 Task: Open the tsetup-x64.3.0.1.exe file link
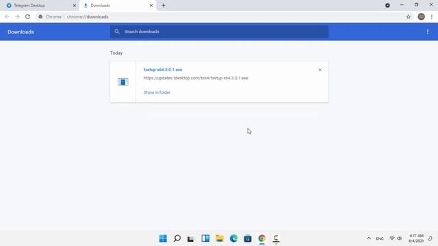[163, 70]
